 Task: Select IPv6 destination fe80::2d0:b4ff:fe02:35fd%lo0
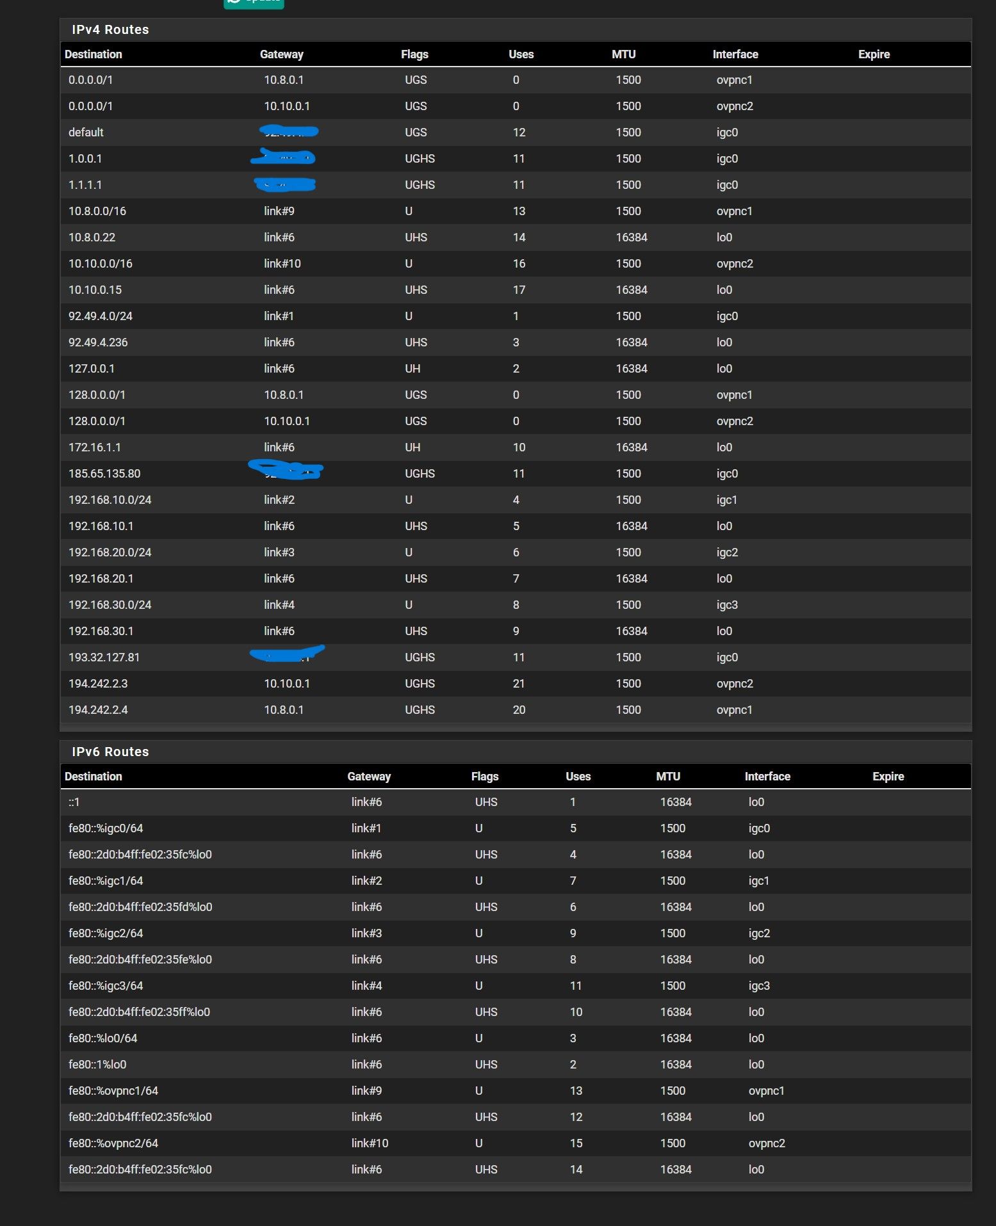click(x=140, y=907)
